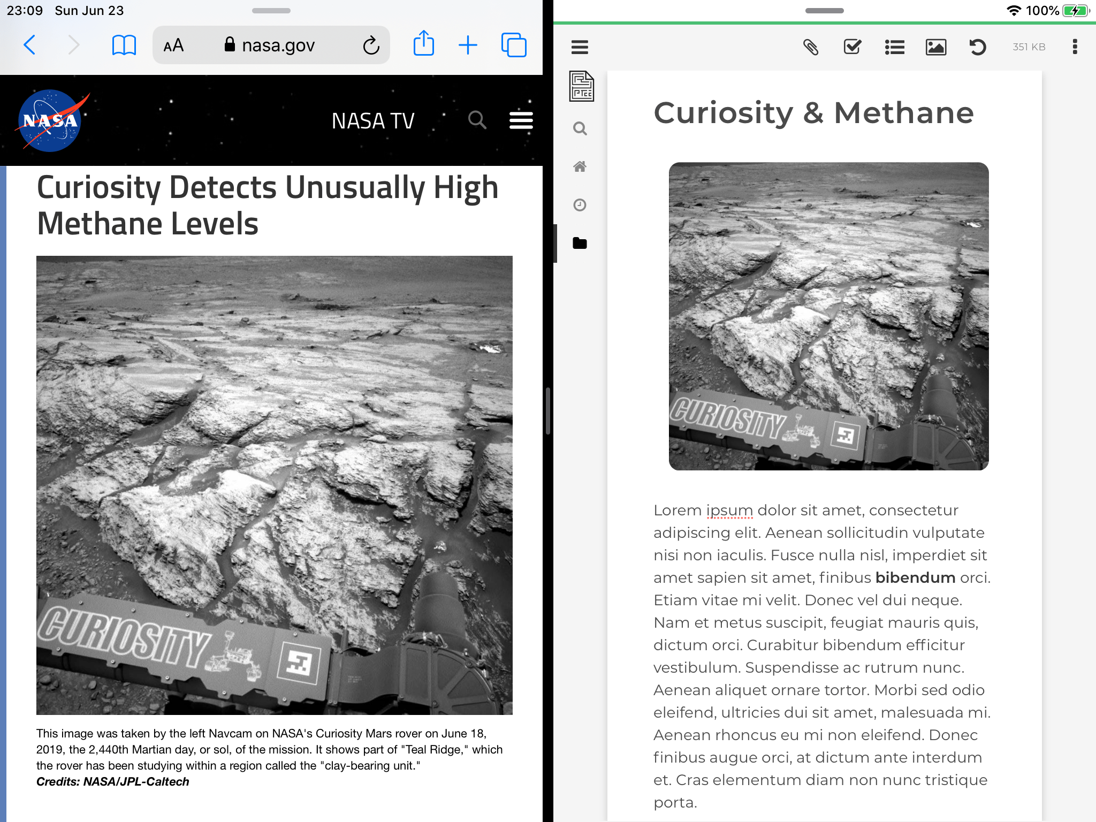
Task: Insert a bulleted list
Action: pos(894,47)
